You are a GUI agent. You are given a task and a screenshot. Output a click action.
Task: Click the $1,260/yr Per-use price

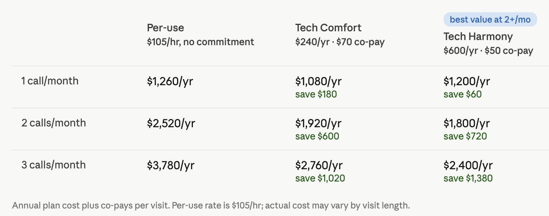tap(170, 82)
